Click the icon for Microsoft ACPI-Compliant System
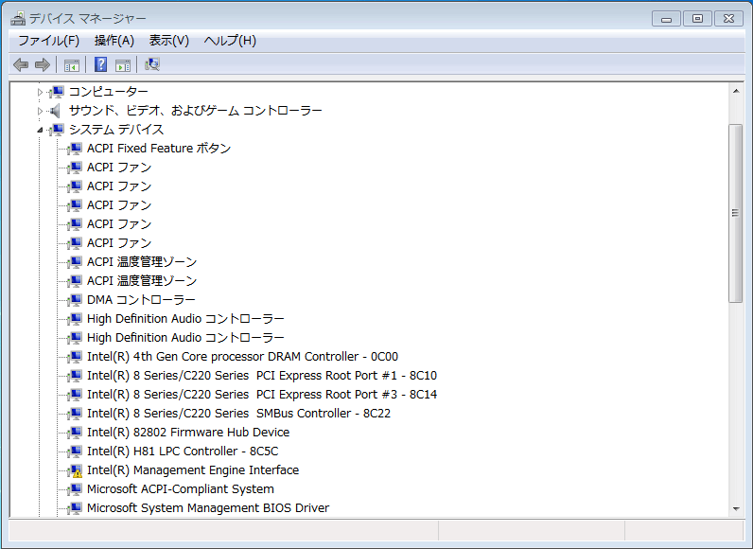753x549 pixels. [75, 489]
